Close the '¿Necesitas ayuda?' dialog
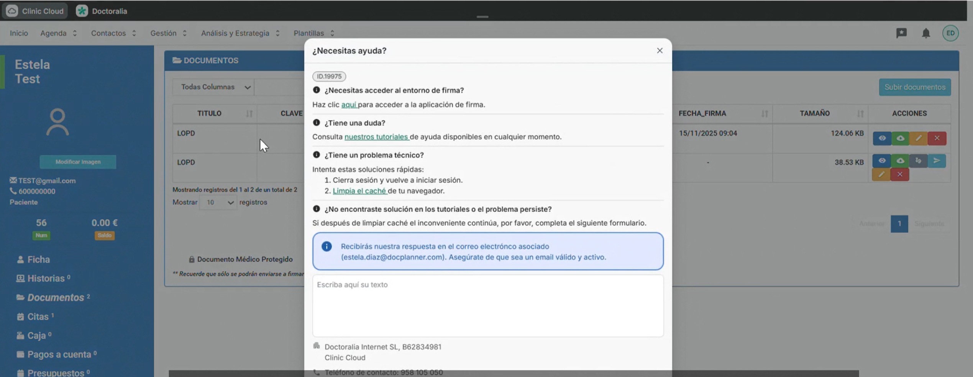 [x=660, y=51]
